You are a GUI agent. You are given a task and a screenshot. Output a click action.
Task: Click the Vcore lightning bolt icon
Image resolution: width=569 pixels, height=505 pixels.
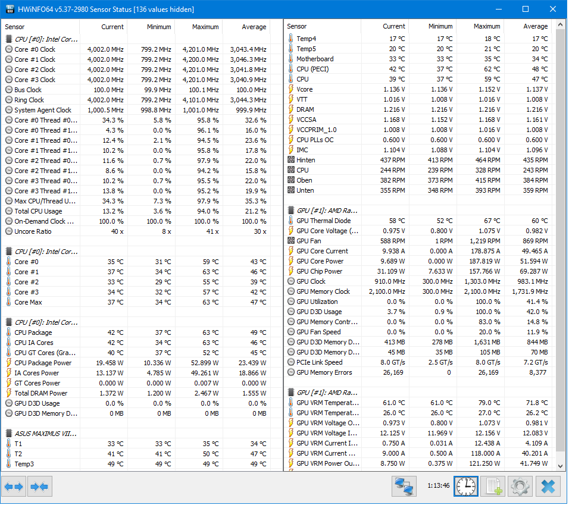[x=291, y=89]
